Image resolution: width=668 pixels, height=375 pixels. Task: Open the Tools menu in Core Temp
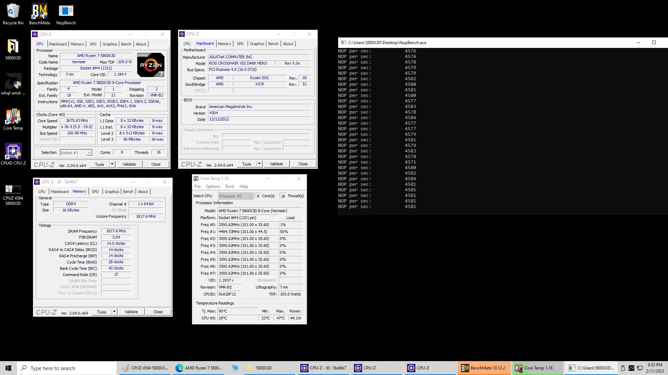pyautogui.click(x=230, y=186)
